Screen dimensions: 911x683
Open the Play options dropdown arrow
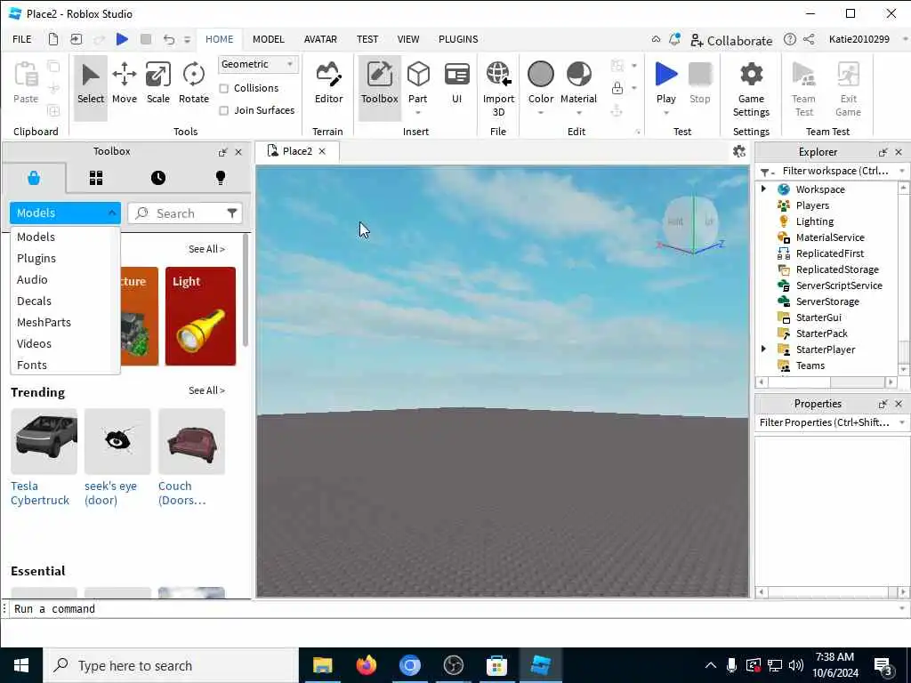665,113
